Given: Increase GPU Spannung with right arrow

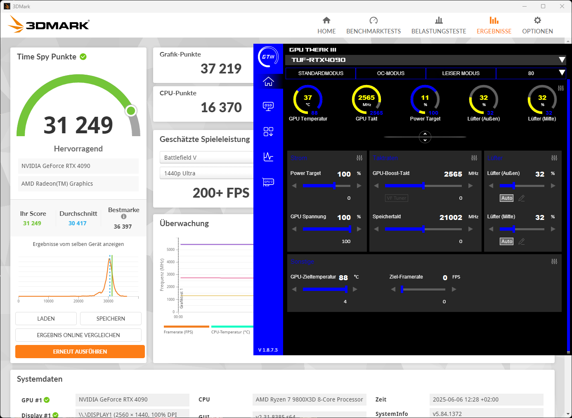Looking at the screenshot, I should pos(359,229).
